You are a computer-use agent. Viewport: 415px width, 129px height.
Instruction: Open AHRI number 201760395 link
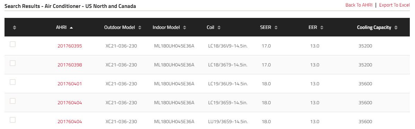(70, 46)
